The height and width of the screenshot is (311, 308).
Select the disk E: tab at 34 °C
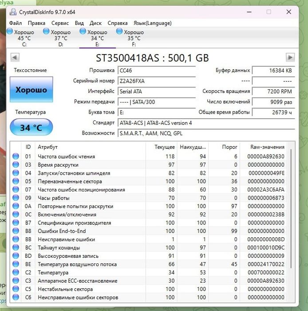click(97, 38)
